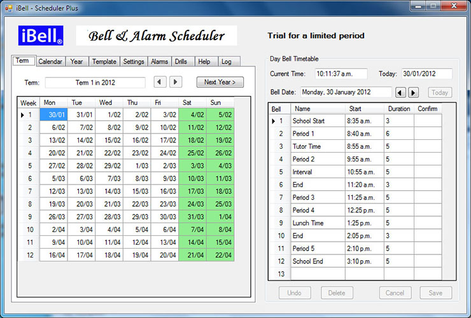The height and width of the screenshot is (318, 471).
Task: Go to previous term arrow button
Action: [x=160, y=82]
